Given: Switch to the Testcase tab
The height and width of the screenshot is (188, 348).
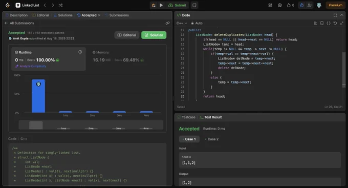Looking at the screenshot, I should (x=186, y=117).
